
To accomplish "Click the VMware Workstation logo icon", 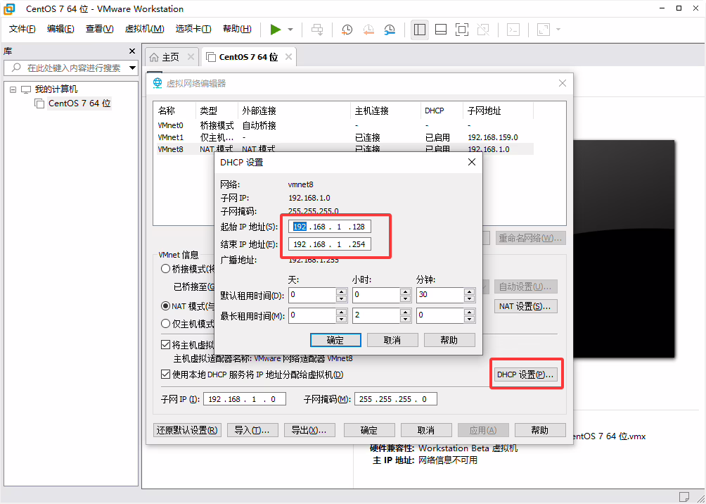I will 8,8.
